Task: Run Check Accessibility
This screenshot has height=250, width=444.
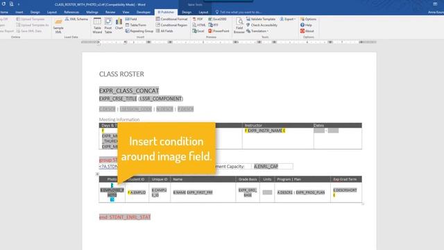Action: [x=262, y=25]
